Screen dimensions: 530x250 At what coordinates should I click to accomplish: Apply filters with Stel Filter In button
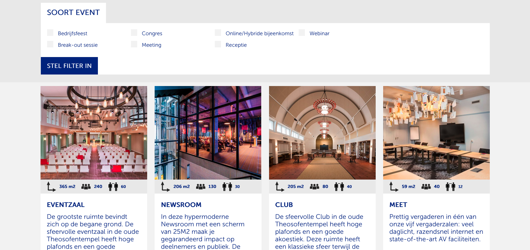click(69, 66)
